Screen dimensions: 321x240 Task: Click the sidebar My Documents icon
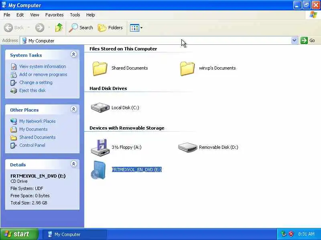(14, 129)
